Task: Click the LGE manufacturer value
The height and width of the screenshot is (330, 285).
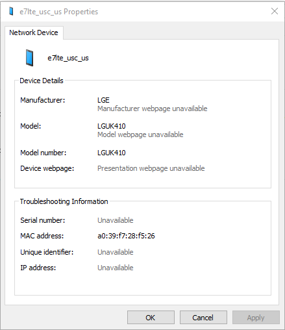Action: [103, 100]
